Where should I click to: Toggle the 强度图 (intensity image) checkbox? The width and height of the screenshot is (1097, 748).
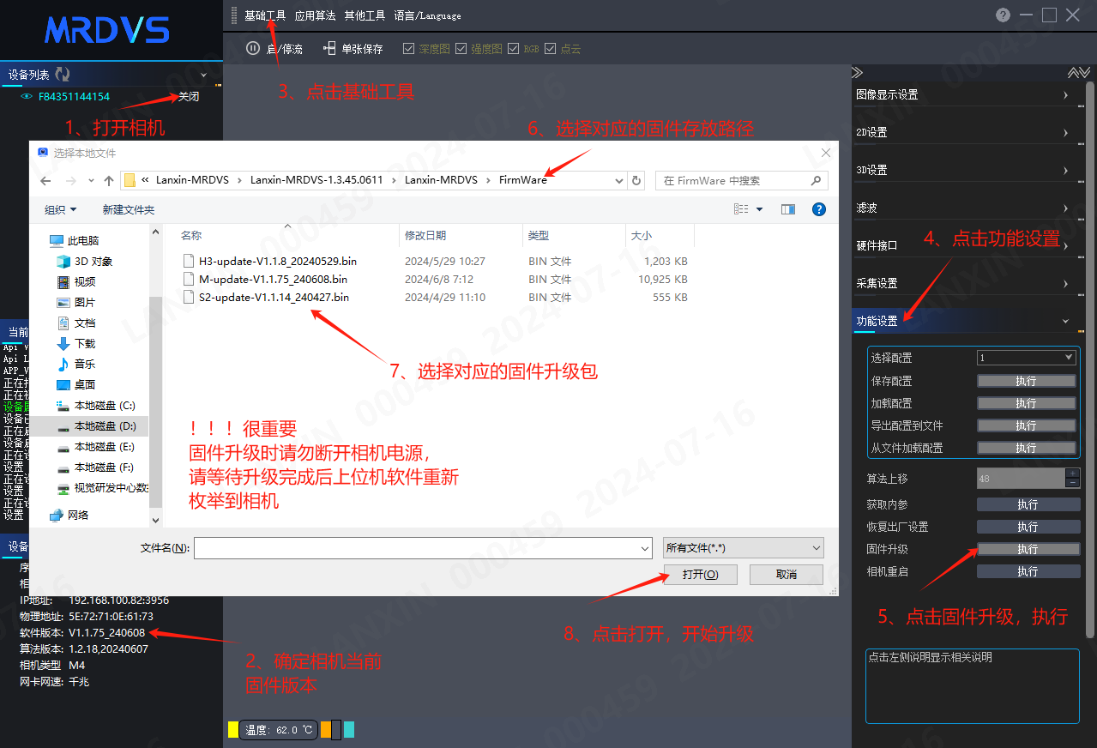click(x=461, y=49)
